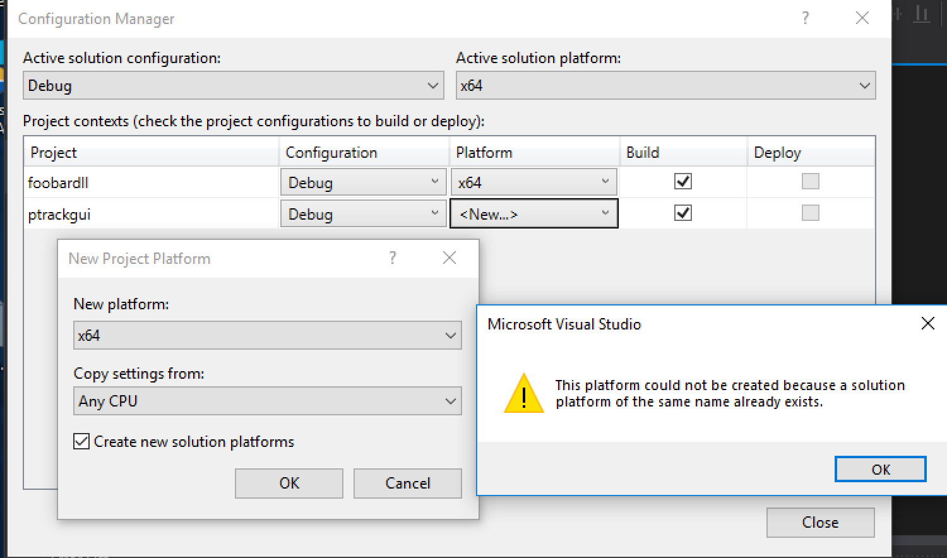The height and width of the screenshot is (558, 947).
Task: Close the Microsoft Visual Studio warning dialog
Action: [x=927, y=324]
